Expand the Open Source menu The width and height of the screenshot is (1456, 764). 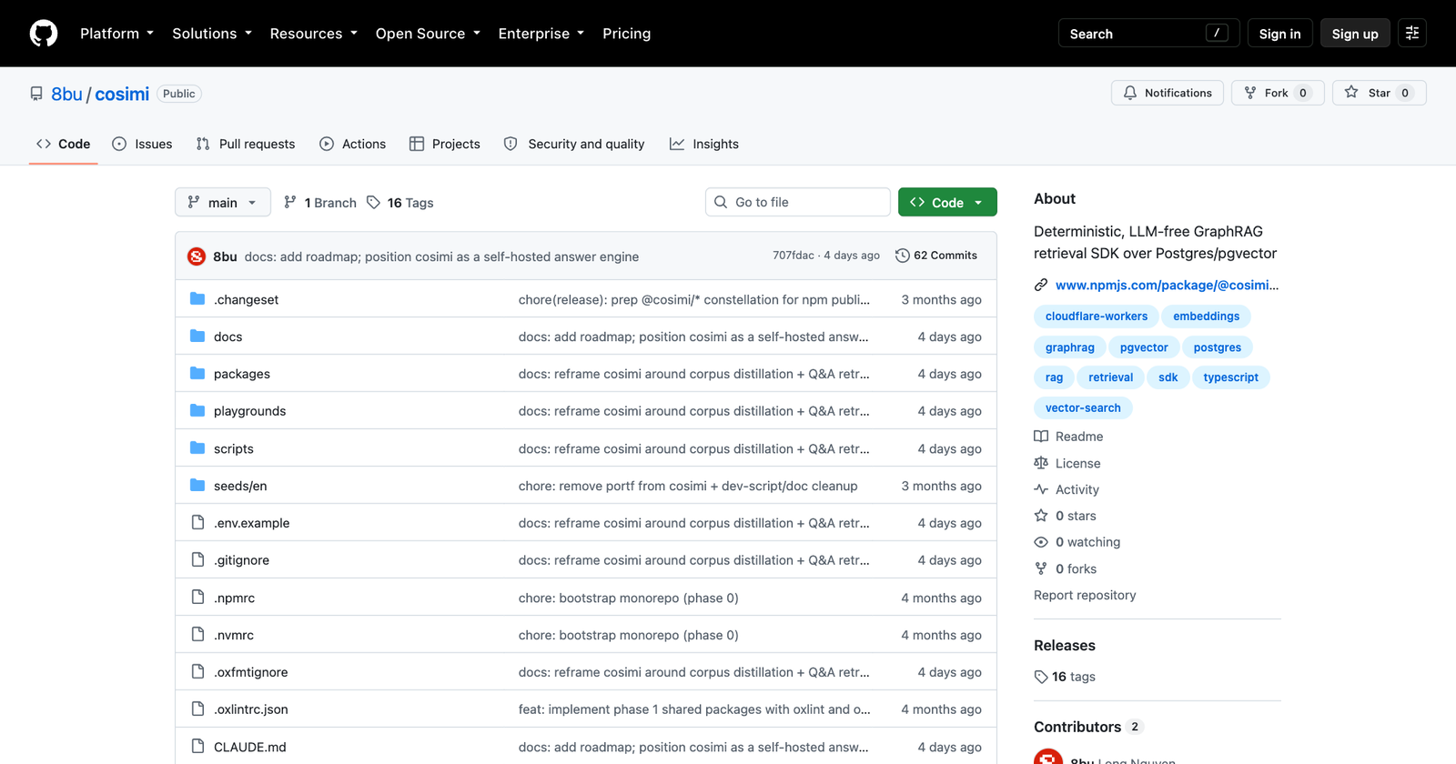pyautogui.click(x=428, y=34)
